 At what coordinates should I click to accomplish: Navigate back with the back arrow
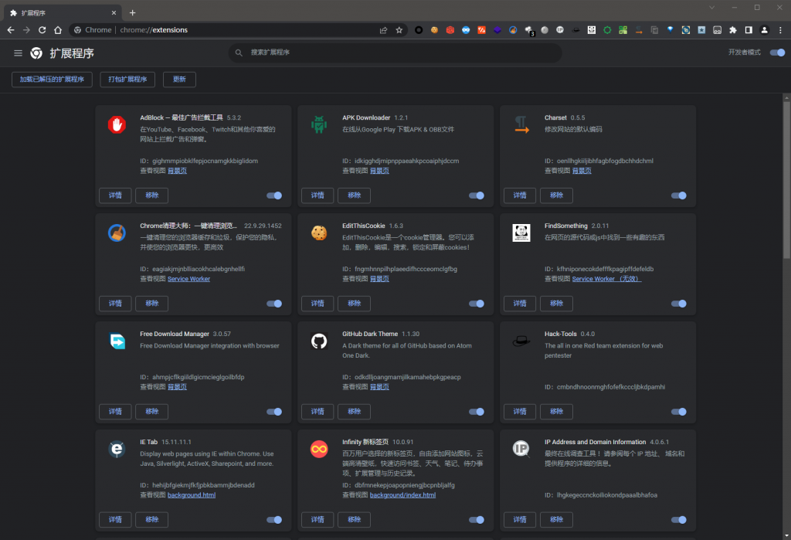click(11, 30)
